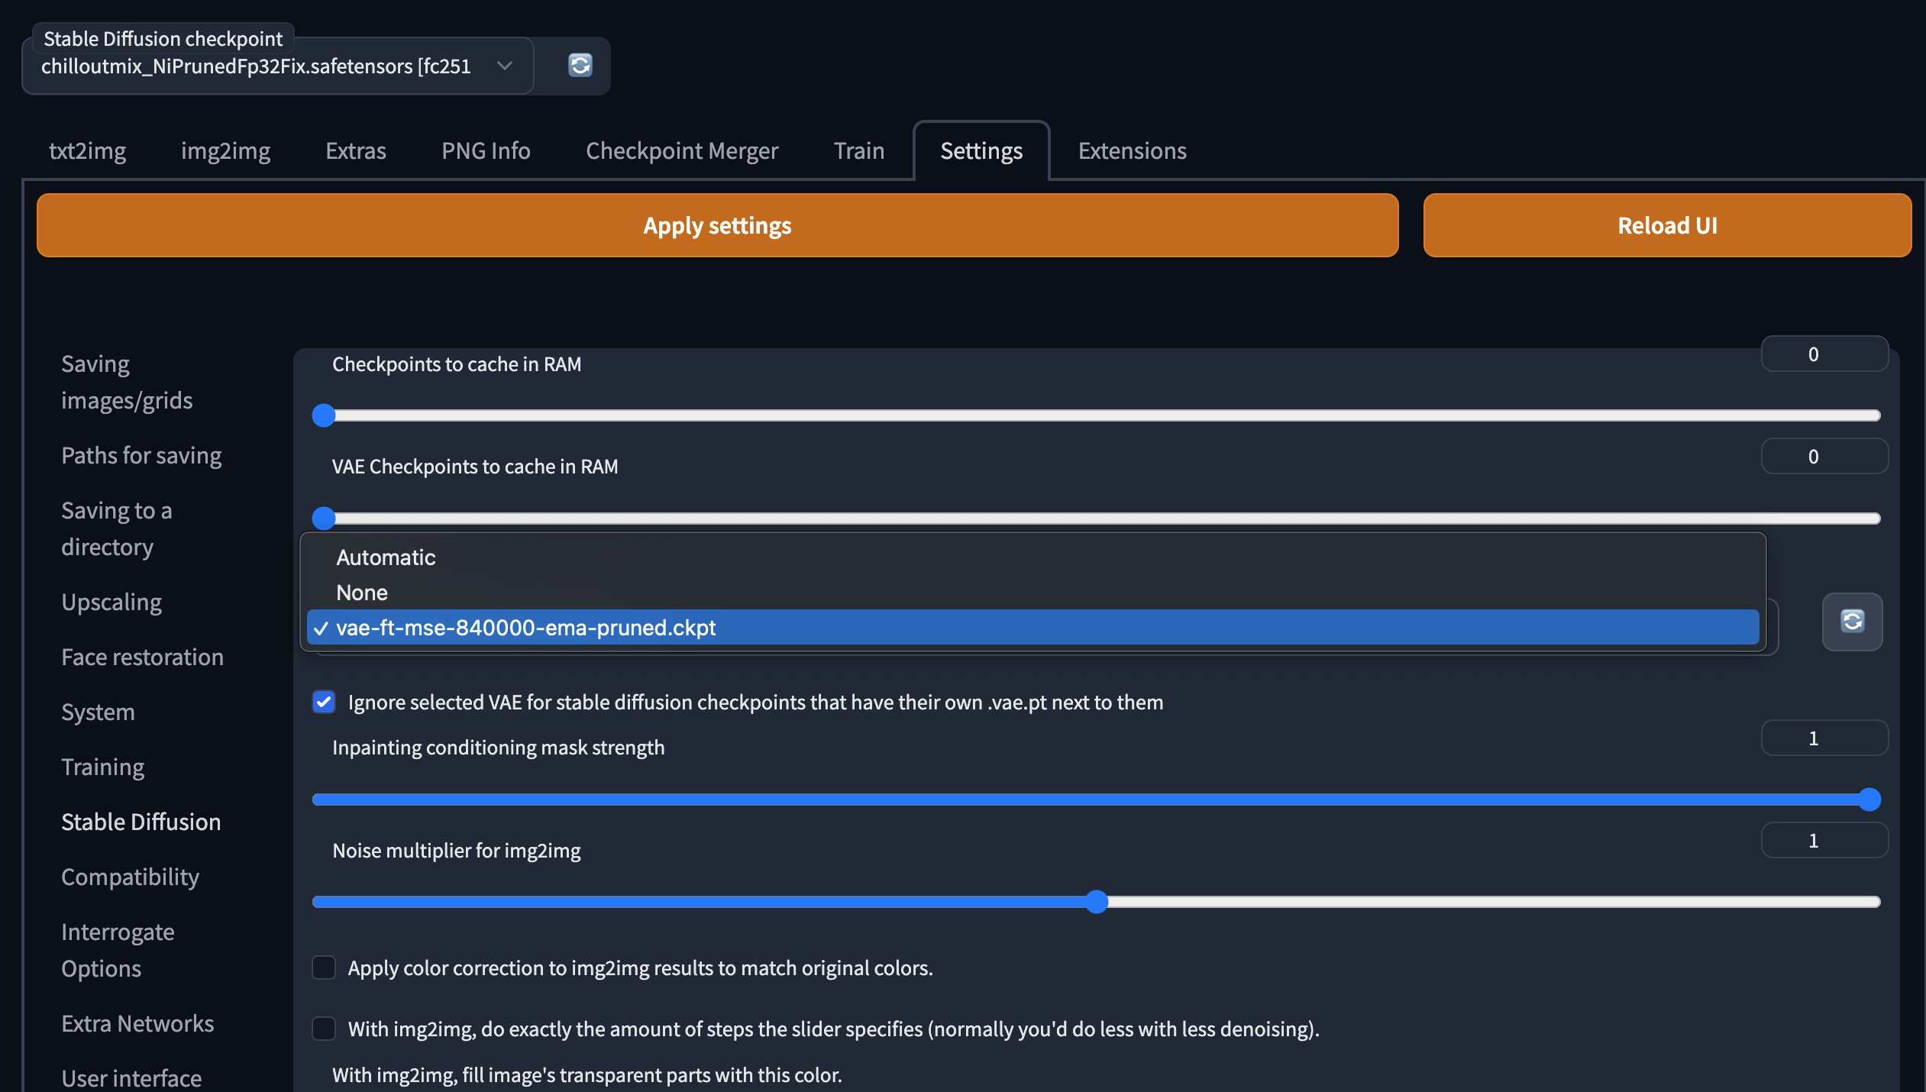
Task: Open the Extensions tab
Action: tap(1132, 150)
